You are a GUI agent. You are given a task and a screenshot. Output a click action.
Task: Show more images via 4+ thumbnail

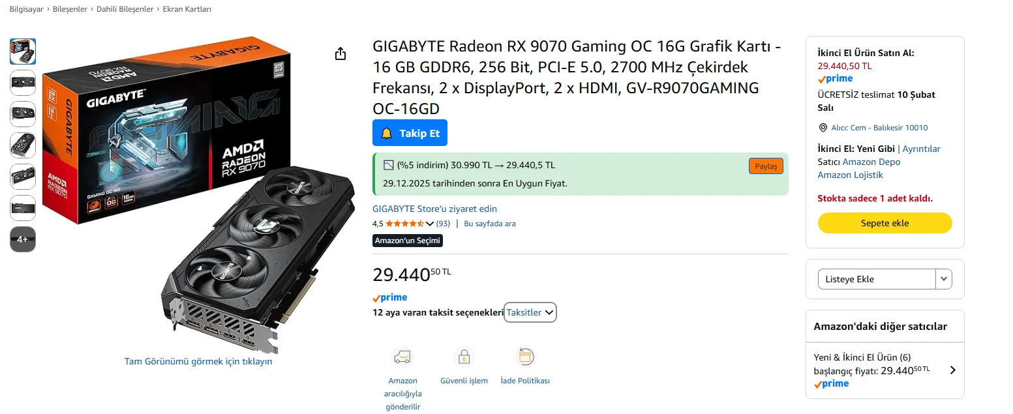tap(23, 239)
